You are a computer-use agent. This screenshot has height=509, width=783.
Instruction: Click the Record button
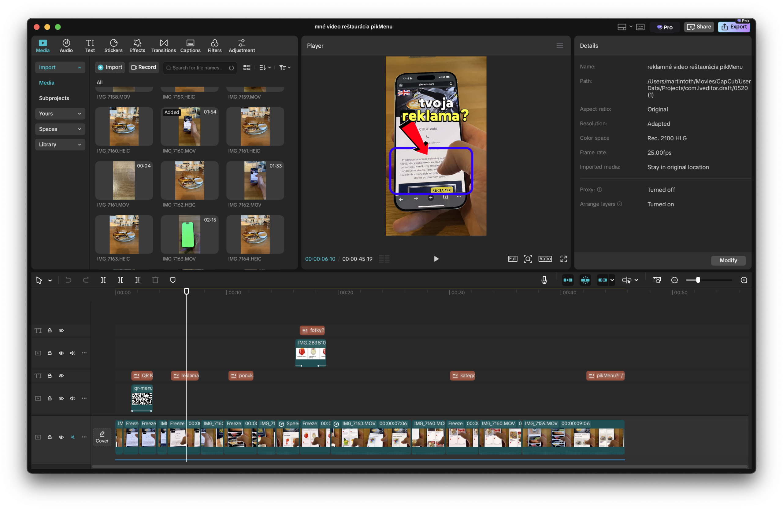143,67
